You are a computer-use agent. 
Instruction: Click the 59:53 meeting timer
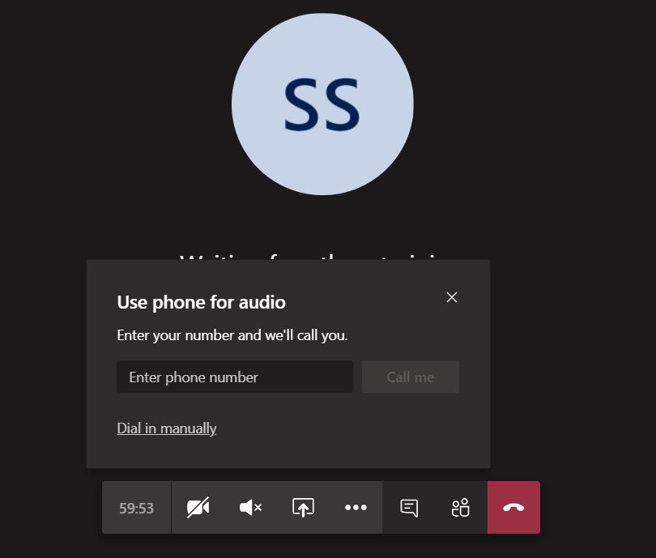click(136, 509)
